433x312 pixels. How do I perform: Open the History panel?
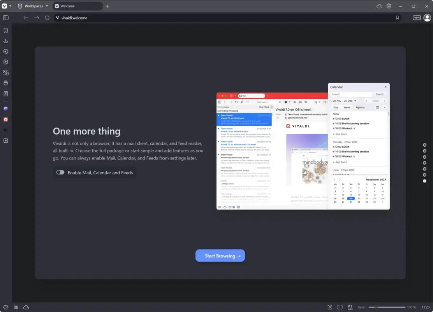tap(5, 51)
